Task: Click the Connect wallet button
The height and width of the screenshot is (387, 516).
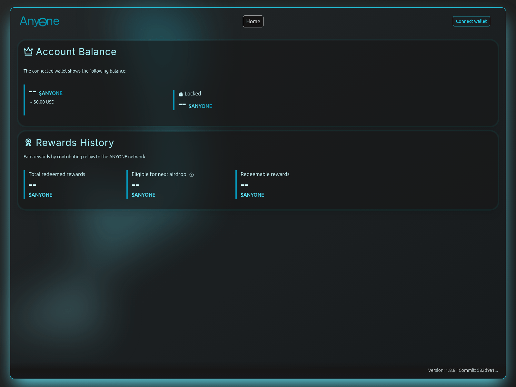Action: coord(471,21)
